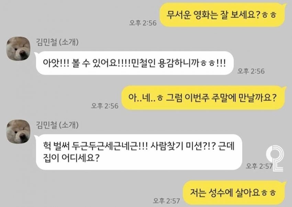Tap the watermark logo beside the 2:57 timestamp
The width and height of the screenshot is (292, 207).
pyautogui.click(x=275, y=158)
